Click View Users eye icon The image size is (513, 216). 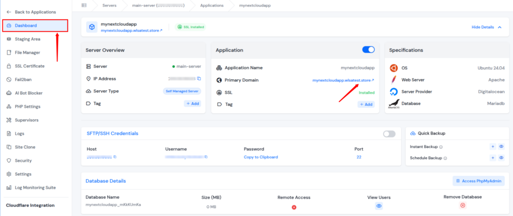pyautogui.click(x=379, y=206)
